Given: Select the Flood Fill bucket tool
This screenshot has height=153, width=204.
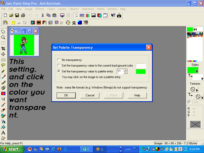Looking at the screenshot, I should (3, 127).
